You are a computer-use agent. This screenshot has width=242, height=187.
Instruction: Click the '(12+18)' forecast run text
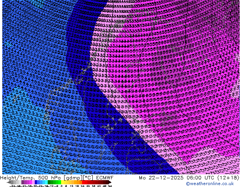point(228,178)
